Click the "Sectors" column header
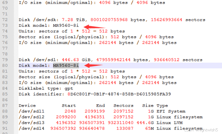The height and width of the screenshot is (134, 222). point(124,106)
